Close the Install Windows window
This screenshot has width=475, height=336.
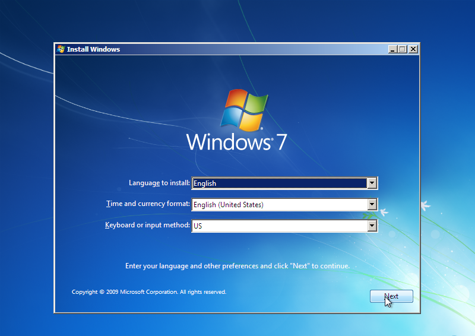(413, 49)
